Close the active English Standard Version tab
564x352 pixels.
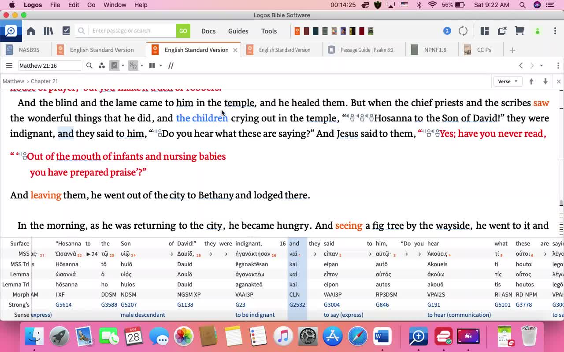coord(235,50)
